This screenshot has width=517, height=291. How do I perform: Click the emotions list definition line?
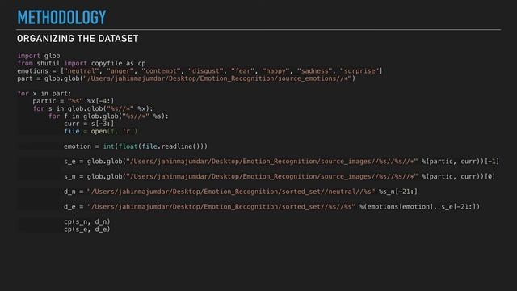pos(200,71)
